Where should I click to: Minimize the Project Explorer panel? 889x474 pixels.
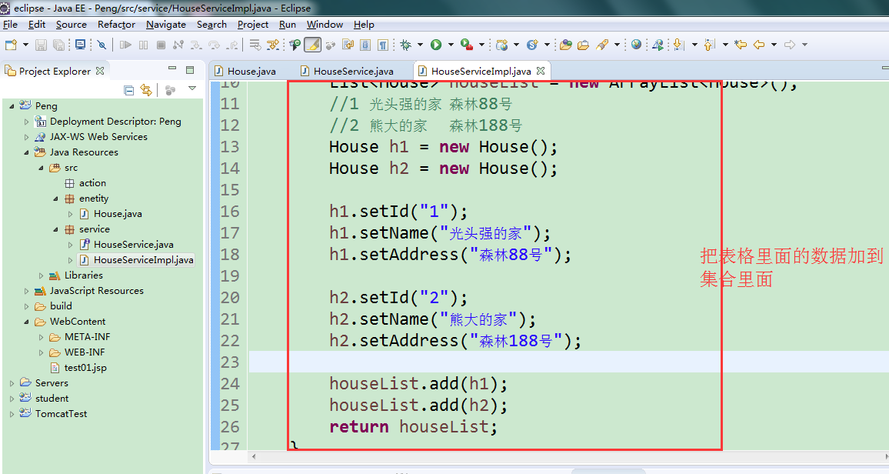tap(172, 68)
